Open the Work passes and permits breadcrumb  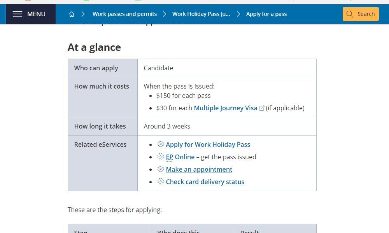tap(124, 14)
